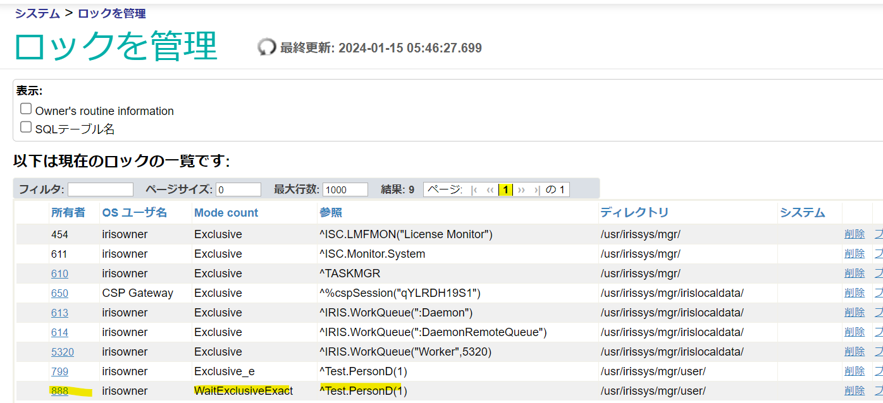883x403 pixels.
Task: Click the ページサイズ input field
Action: tap(238, 189)
